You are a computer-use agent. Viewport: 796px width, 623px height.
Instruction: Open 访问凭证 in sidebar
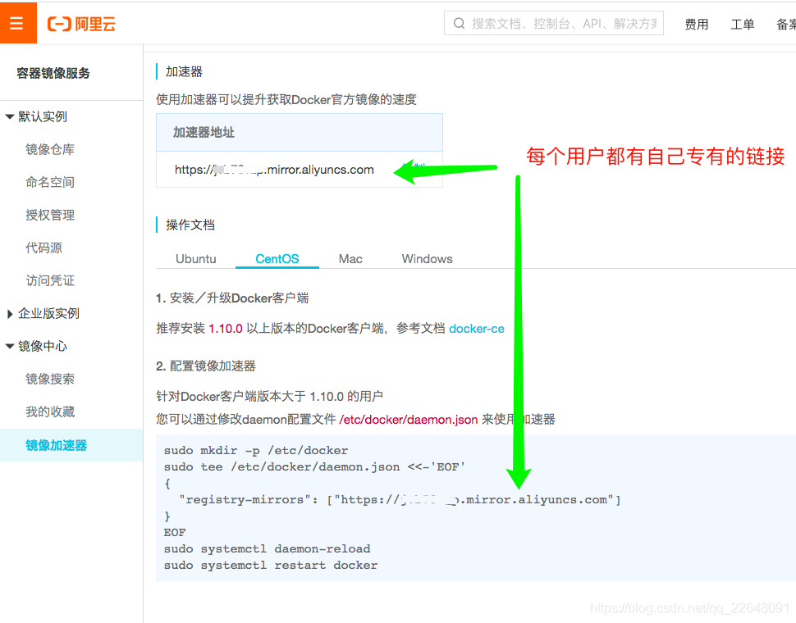click(x=50, y=280)
